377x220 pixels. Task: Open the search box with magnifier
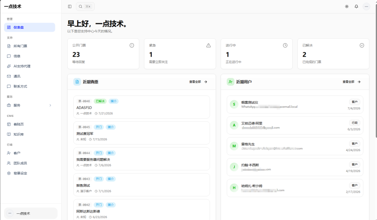(85, 7)
